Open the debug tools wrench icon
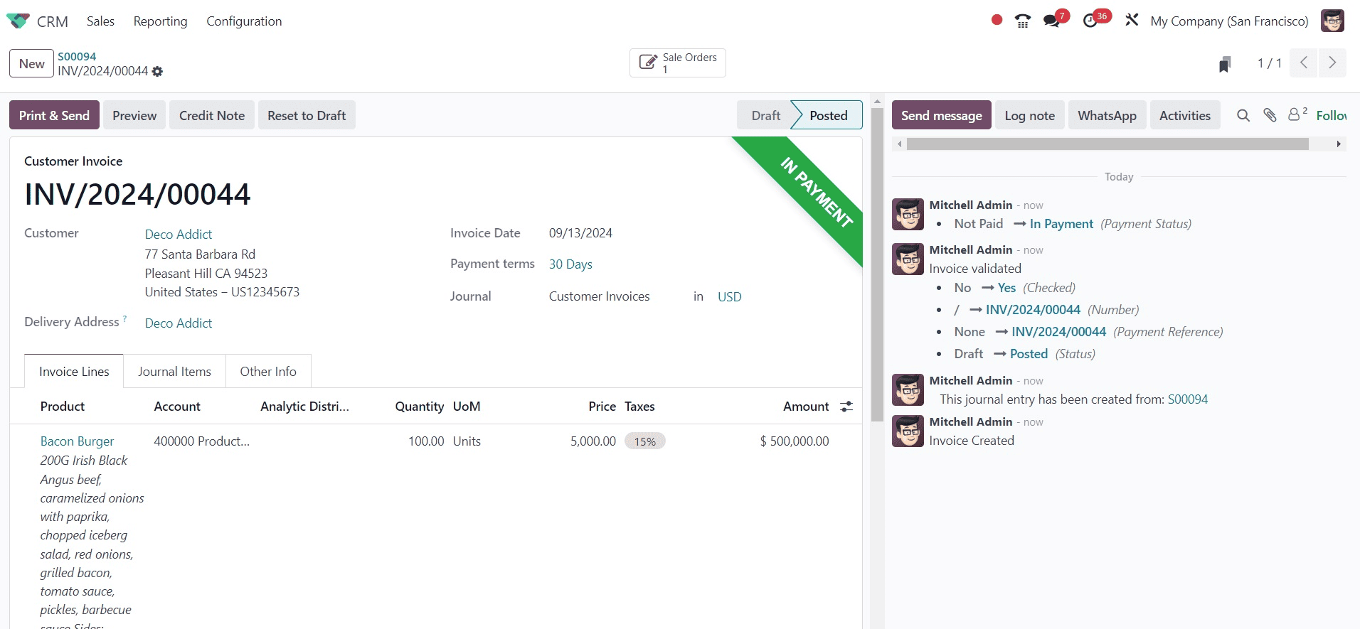 pos(1132,20)
